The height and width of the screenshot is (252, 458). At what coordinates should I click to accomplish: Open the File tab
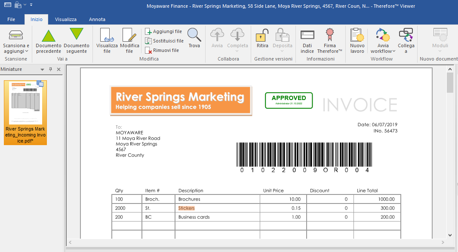tap(11, 19)
